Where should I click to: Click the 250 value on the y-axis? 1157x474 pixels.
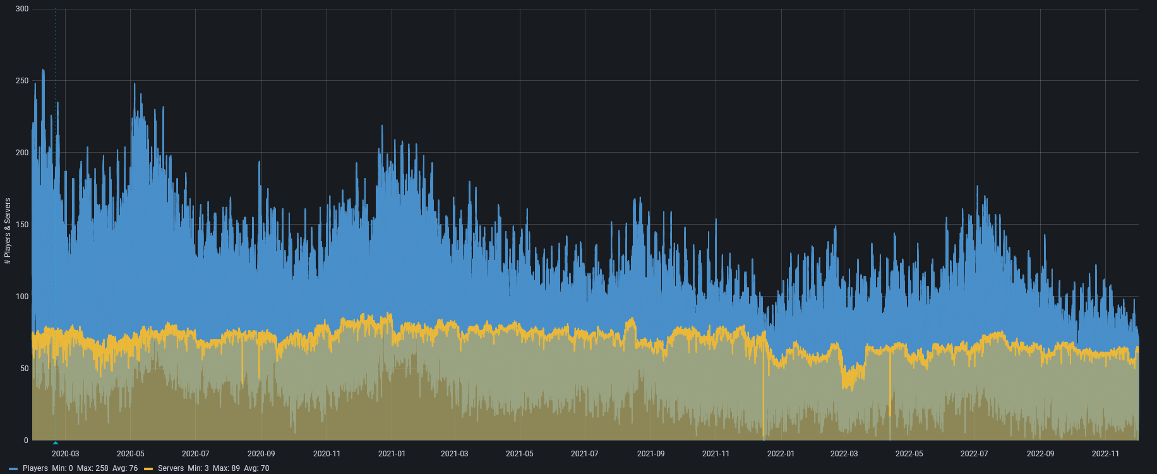tap(22, 81)
